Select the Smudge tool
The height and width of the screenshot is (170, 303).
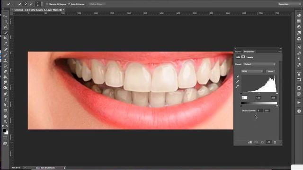(x=5, y=82)
